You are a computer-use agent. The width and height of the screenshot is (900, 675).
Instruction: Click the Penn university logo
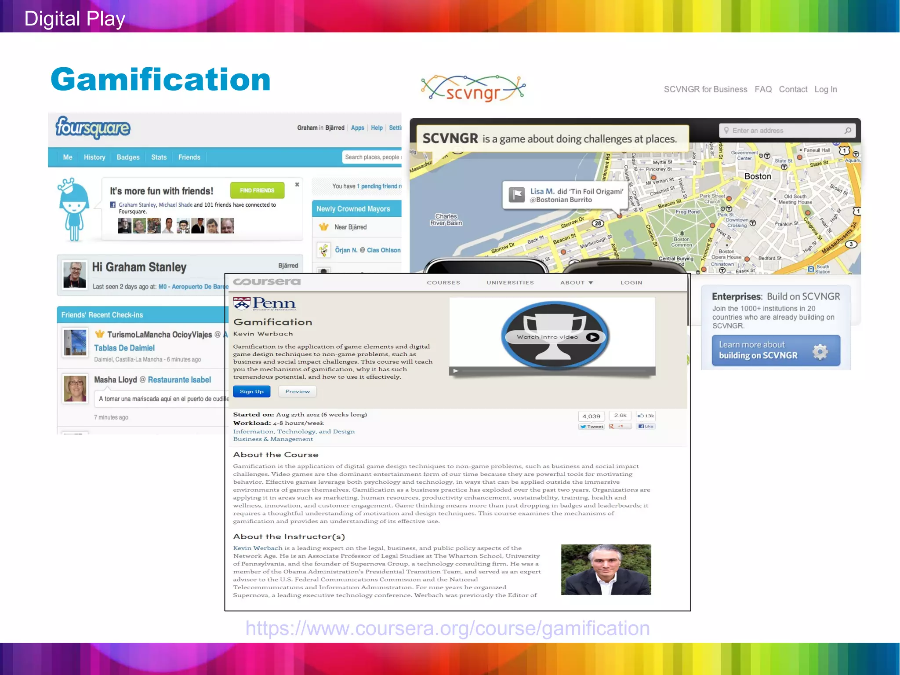(x=264, y=303)
